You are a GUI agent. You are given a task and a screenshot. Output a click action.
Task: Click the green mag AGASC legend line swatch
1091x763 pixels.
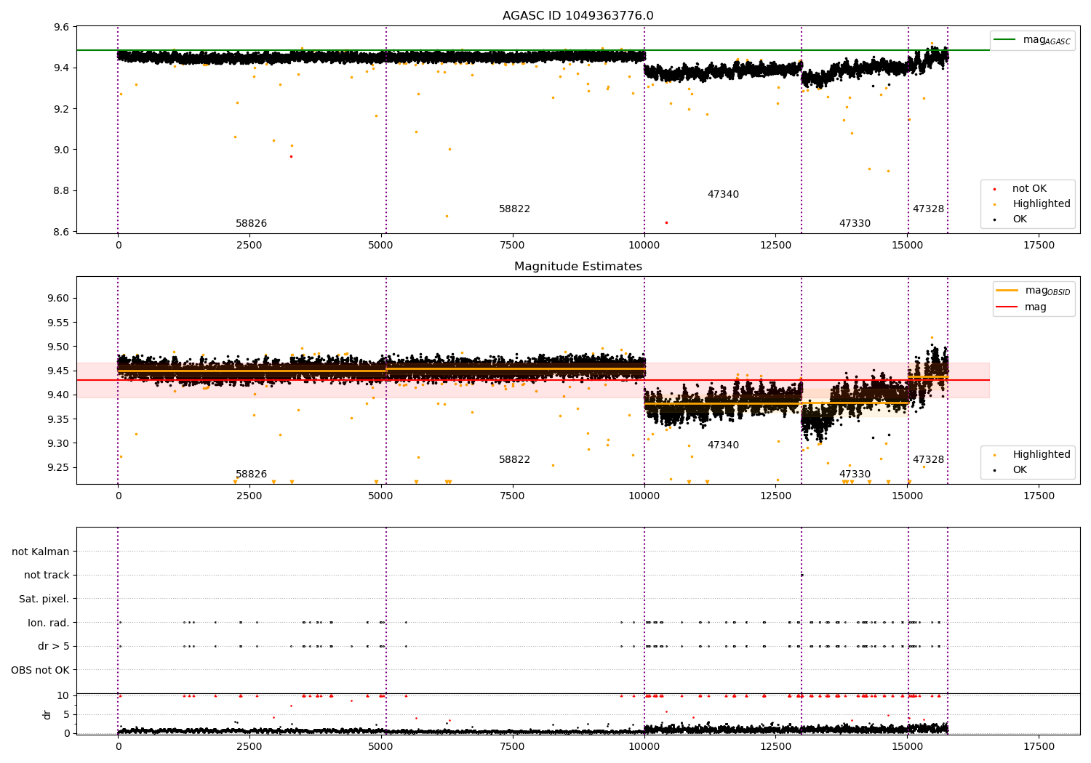[1005, 40]
